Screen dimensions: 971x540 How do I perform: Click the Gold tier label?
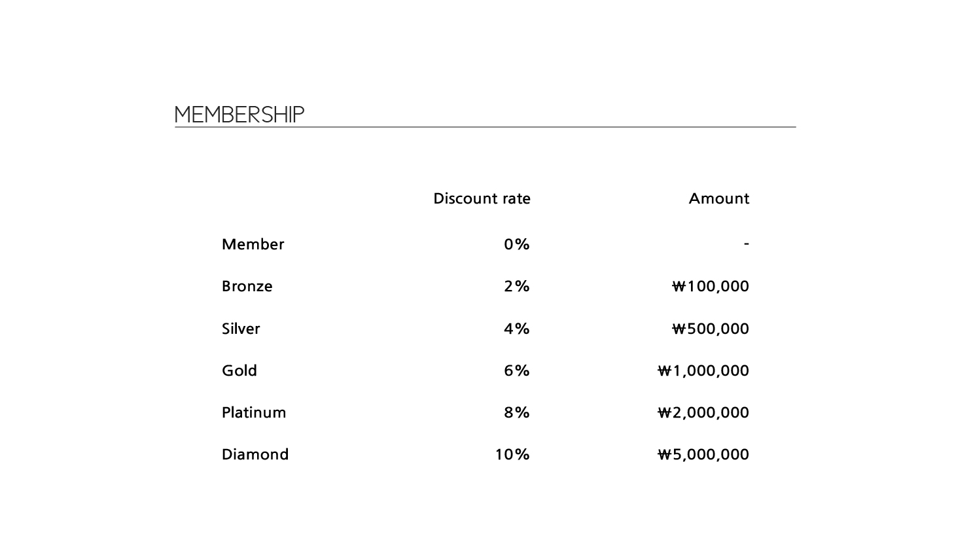pyautogui.click(x=239, y=370)
